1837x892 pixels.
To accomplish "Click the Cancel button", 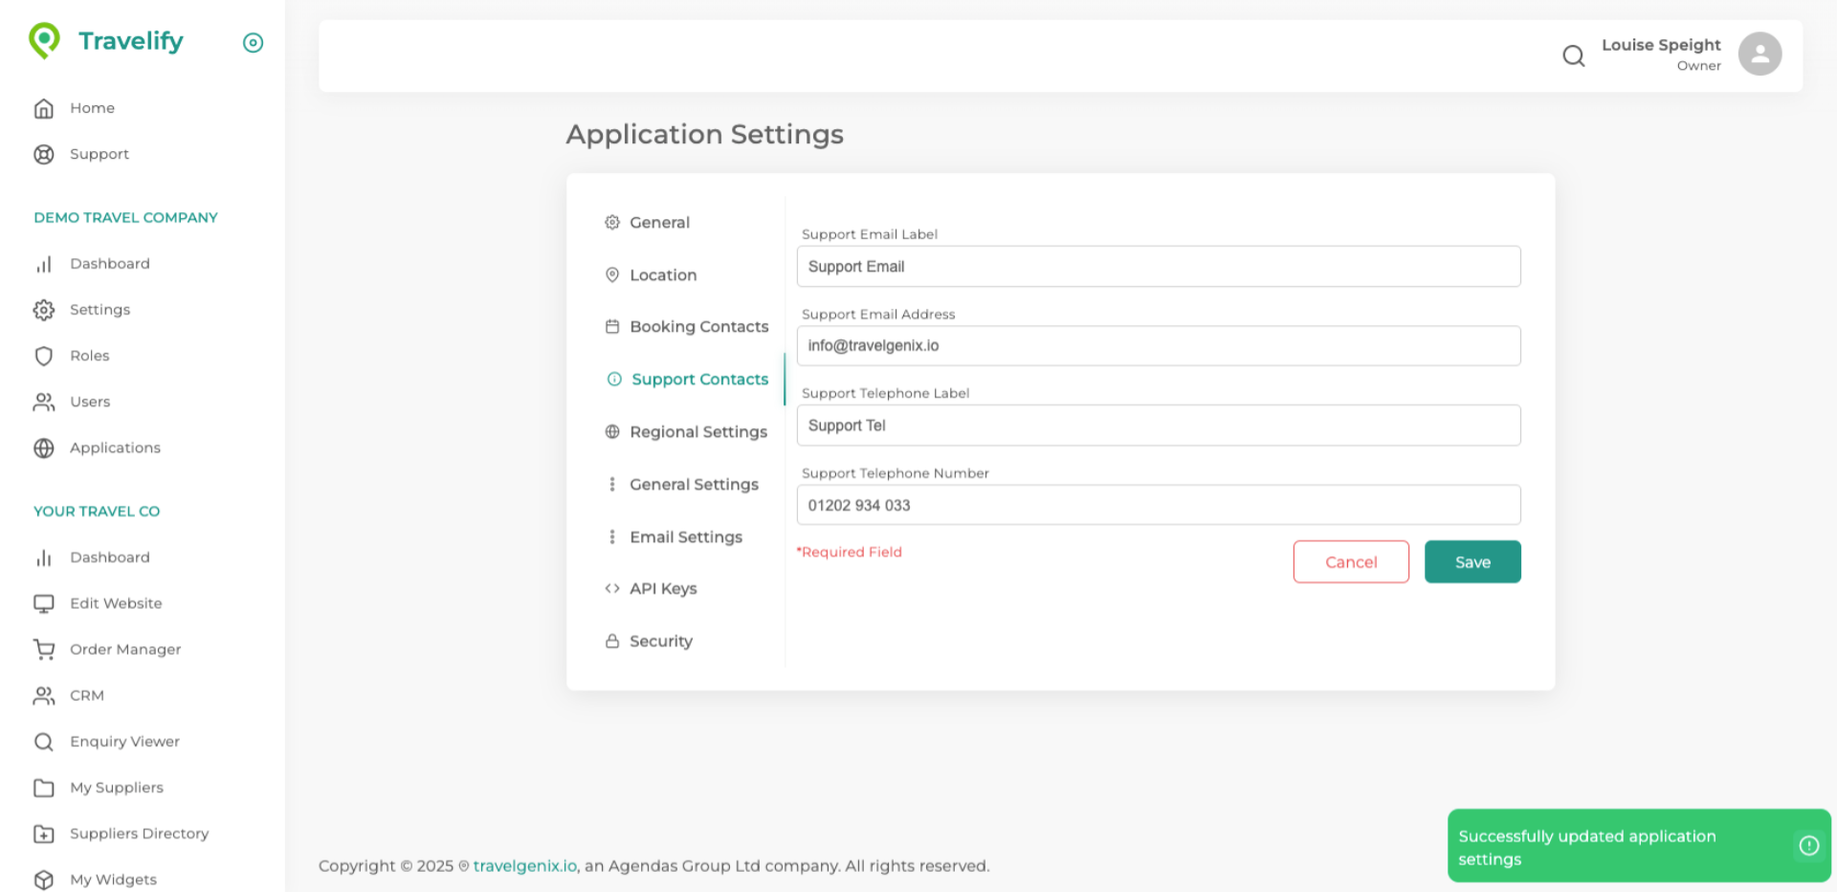I will [x=1350, y=562].
